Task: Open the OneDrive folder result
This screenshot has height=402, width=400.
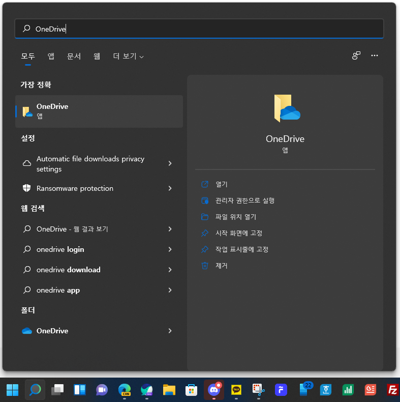Action: pos(52,331)
